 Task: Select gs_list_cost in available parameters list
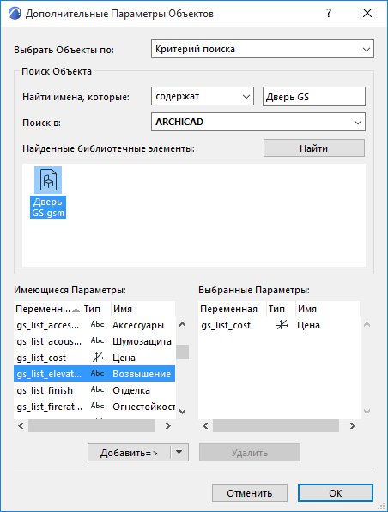coord(94,358)
